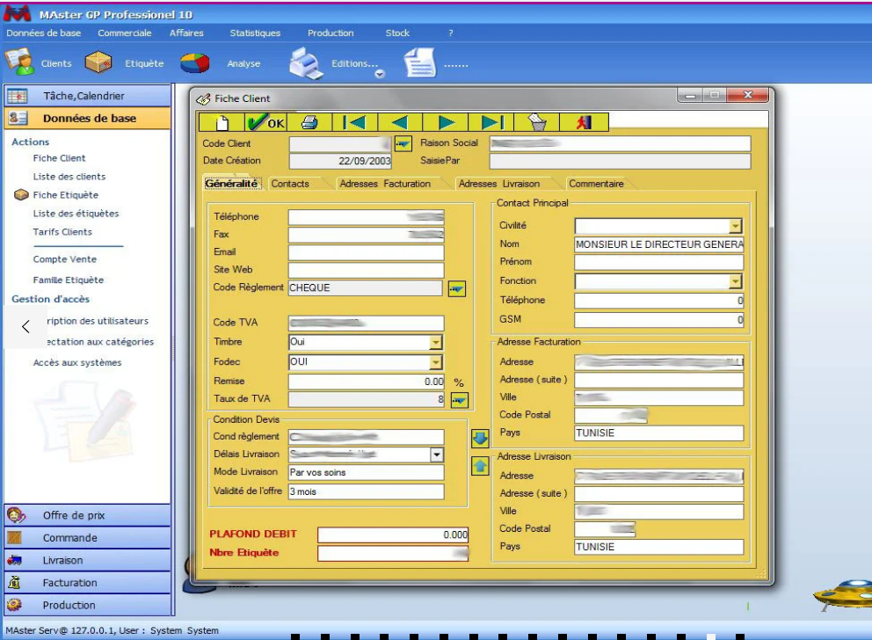The width and height of the screenshot is (872, 640).
Task: Click the Liste des clients link
Action: pyautogui.click(x=69, y=177)
